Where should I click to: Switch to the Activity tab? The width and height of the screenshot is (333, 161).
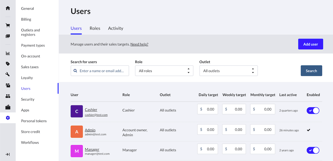pos(115,28)
